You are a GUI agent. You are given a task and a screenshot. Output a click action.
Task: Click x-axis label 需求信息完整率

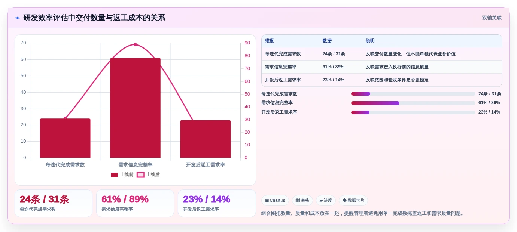click(x=135, y=164)
